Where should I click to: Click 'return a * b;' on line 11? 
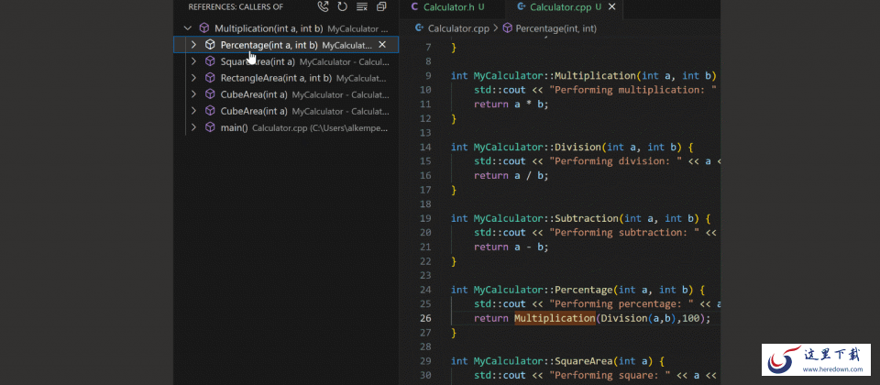click(x=511, y=104)
